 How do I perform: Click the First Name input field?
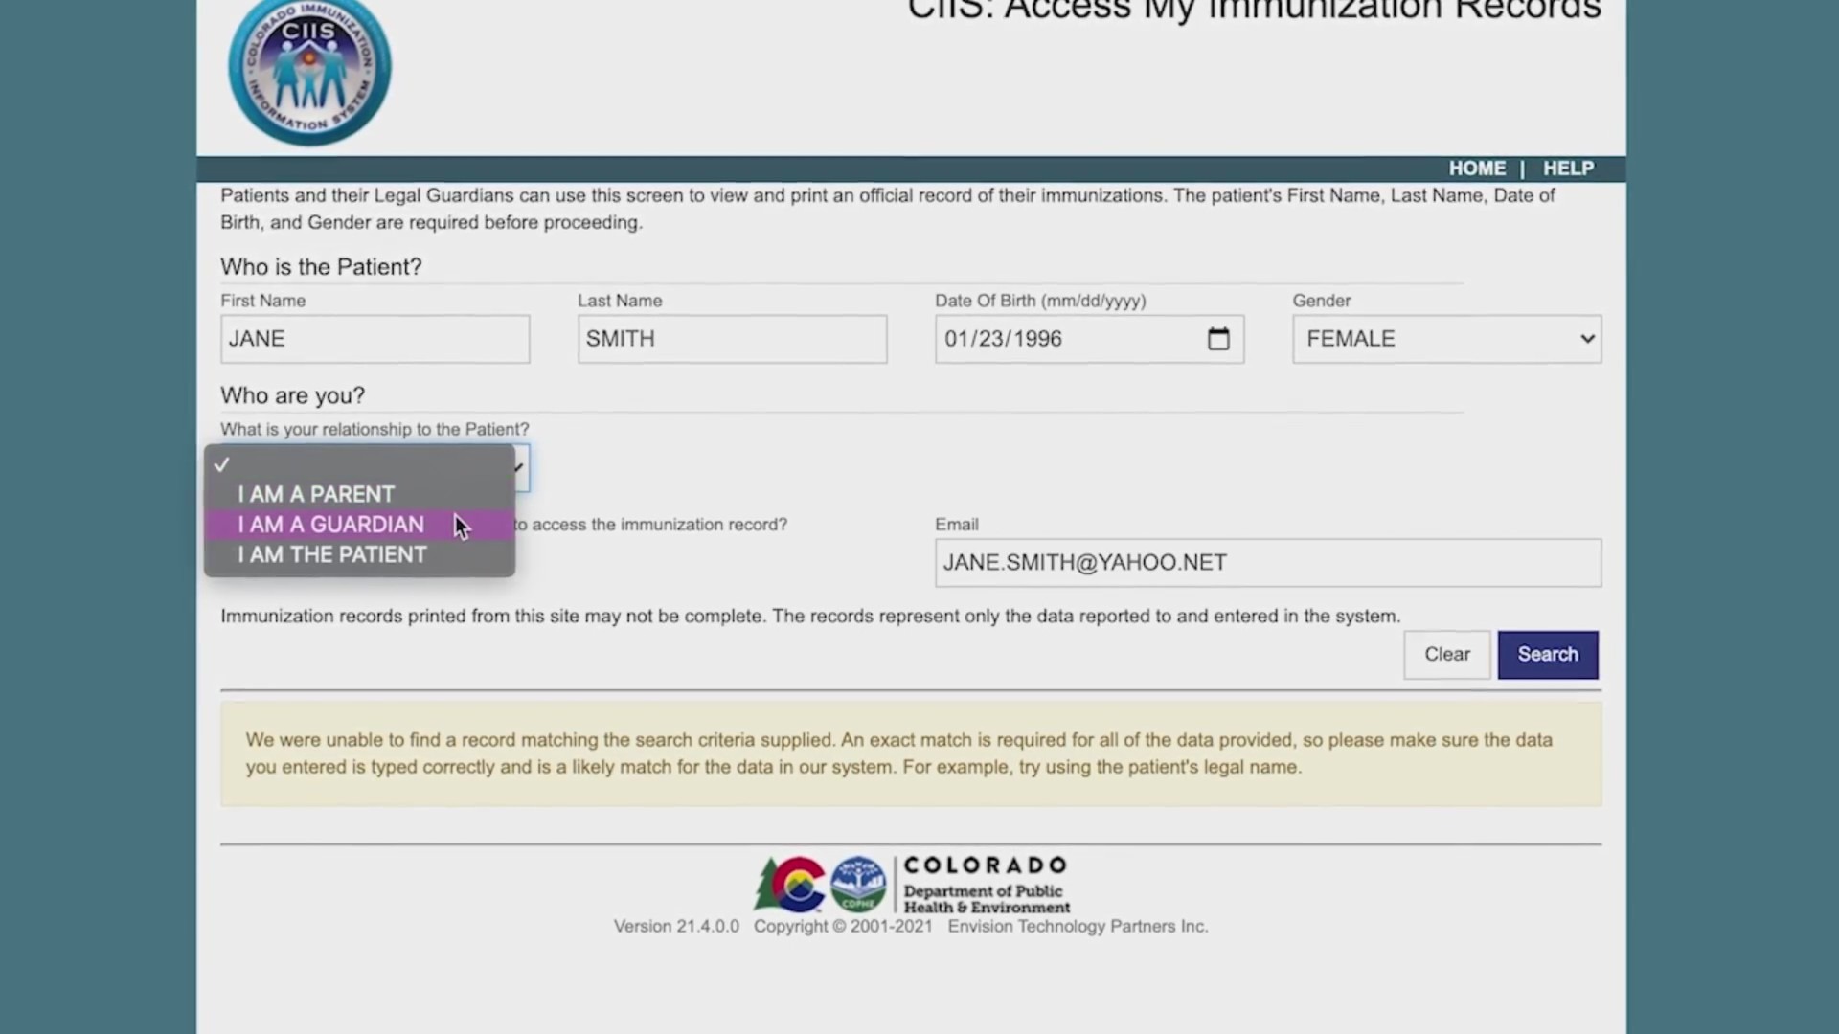click(x=375, y=338)
